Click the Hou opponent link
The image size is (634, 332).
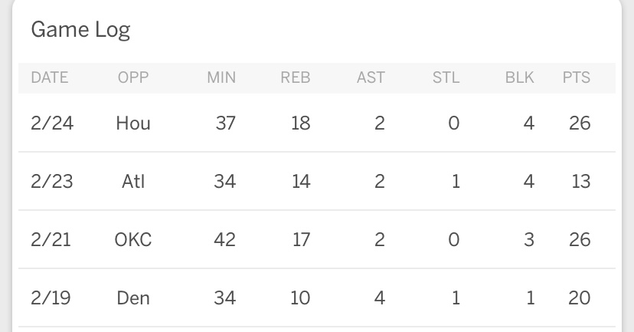[x=133, y=123]
